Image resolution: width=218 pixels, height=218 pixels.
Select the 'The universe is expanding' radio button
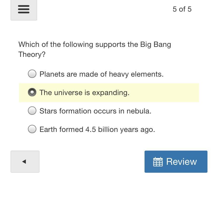point(32,92)
